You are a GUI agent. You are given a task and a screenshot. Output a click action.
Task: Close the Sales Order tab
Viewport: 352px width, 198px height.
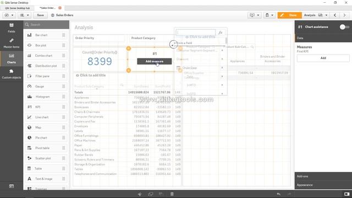[x=60, y=8]
